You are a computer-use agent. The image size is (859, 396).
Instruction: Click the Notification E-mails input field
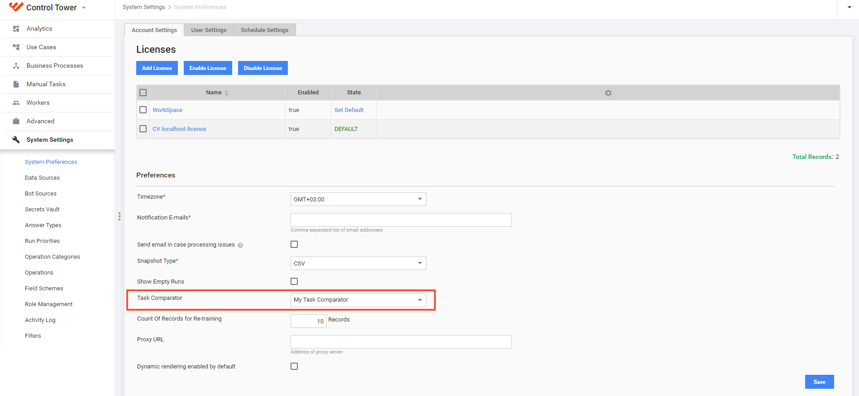[x=401, y=220]
